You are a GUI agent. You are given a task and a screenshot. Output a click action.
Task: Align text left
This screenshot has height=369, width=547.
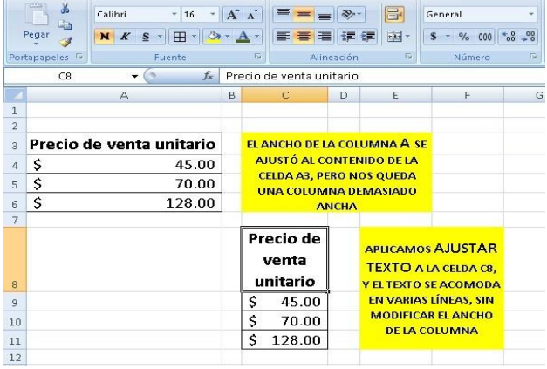283,37
